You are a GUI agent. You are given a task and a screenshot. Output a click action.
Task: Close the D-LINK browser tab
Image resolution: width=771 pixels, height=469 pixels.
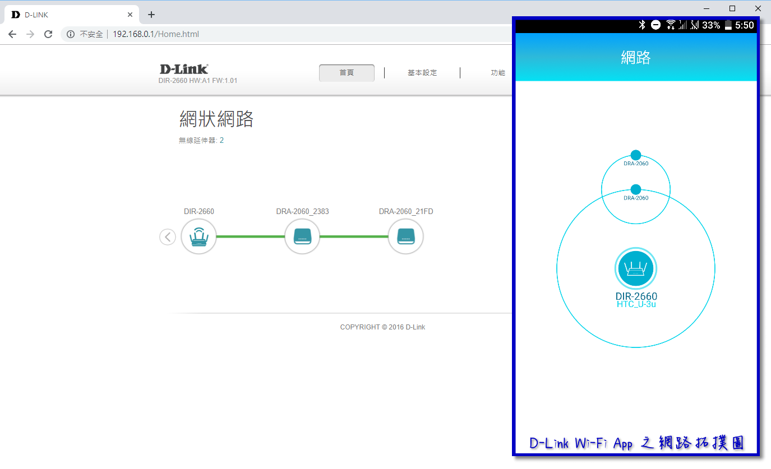(130, 15)
